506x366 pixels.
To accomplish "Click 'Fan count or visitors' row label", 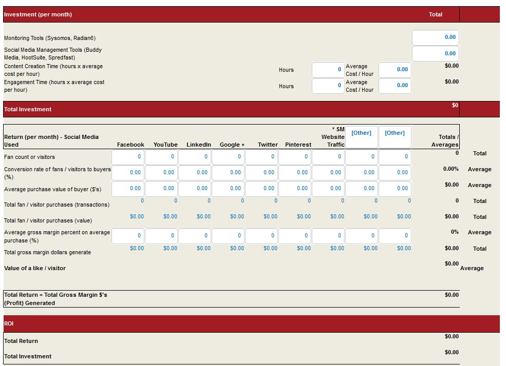I will [x=29, y=157].
